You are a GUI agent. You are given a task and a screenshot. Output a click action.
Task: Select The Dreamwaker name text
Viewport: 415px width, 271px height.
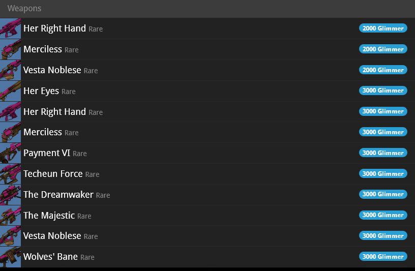click(58, 195)
